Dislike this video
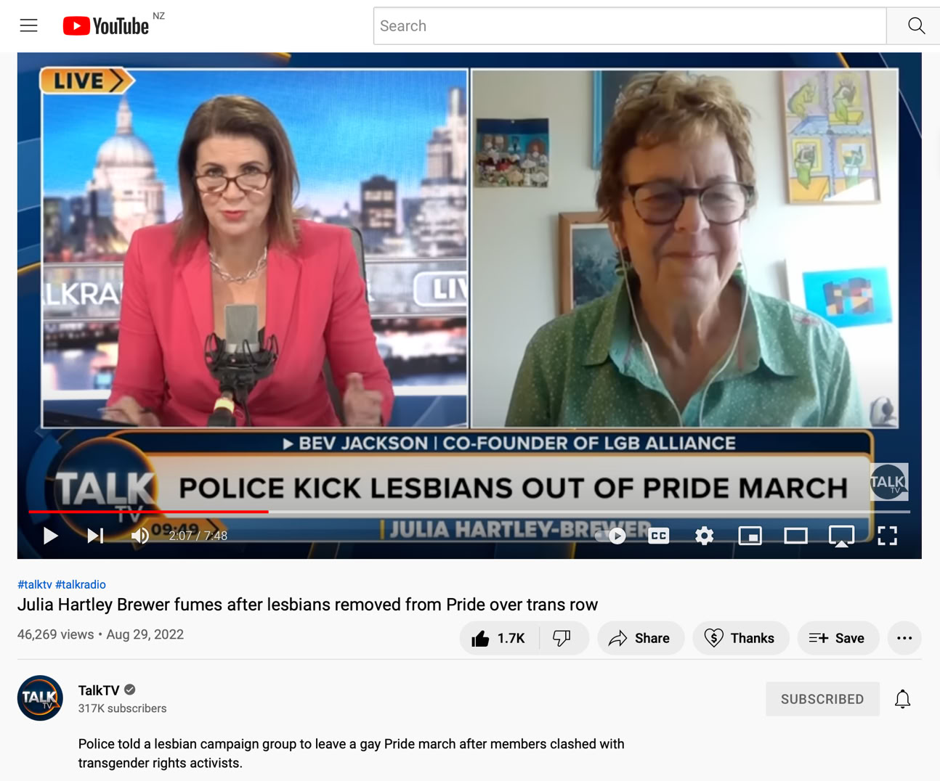Viewport: 940px width, 781px height. 562,639
